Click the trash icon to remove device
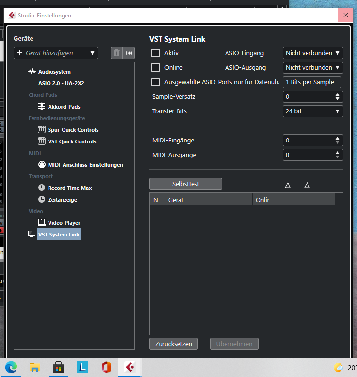This screenshot has height=377, width=357. pos(116,53)
